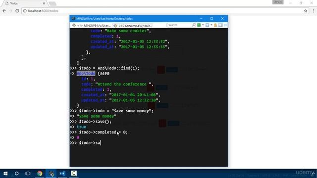Open the Windows Start menu

click(x=5, y=174)
